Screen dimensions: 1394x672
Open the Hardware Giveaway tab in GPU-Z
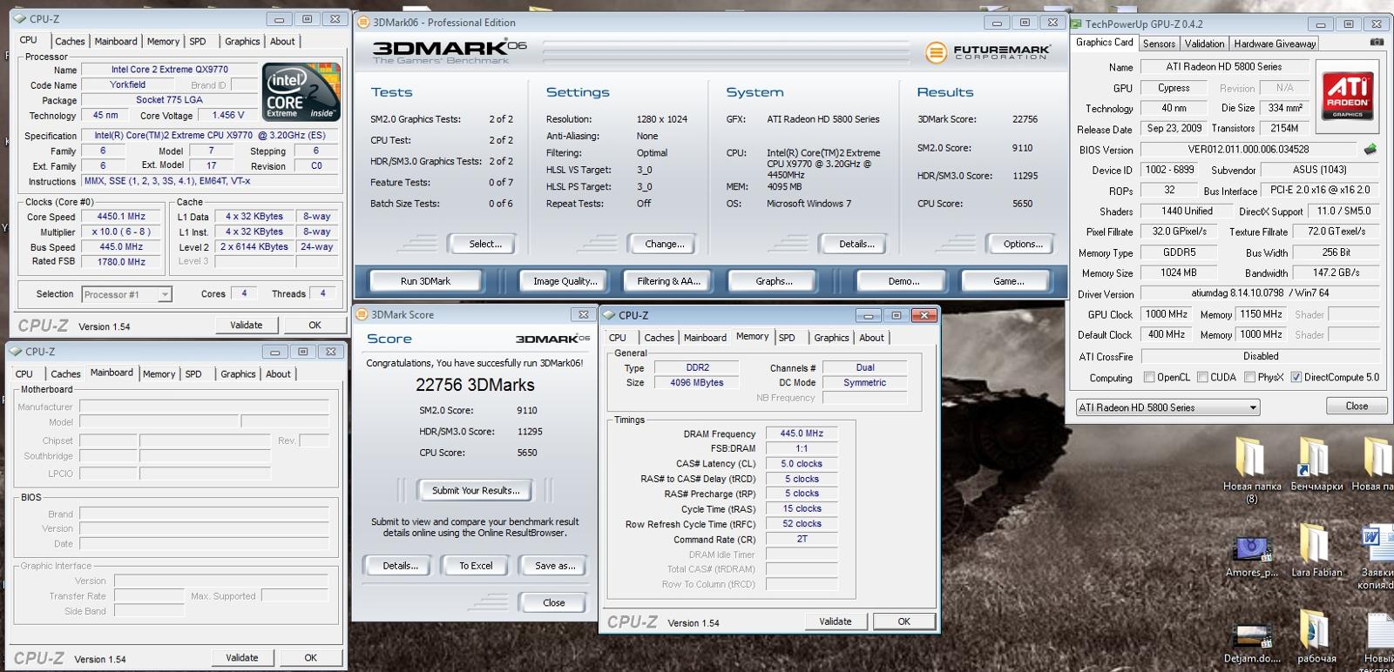tap(1274, 44)
